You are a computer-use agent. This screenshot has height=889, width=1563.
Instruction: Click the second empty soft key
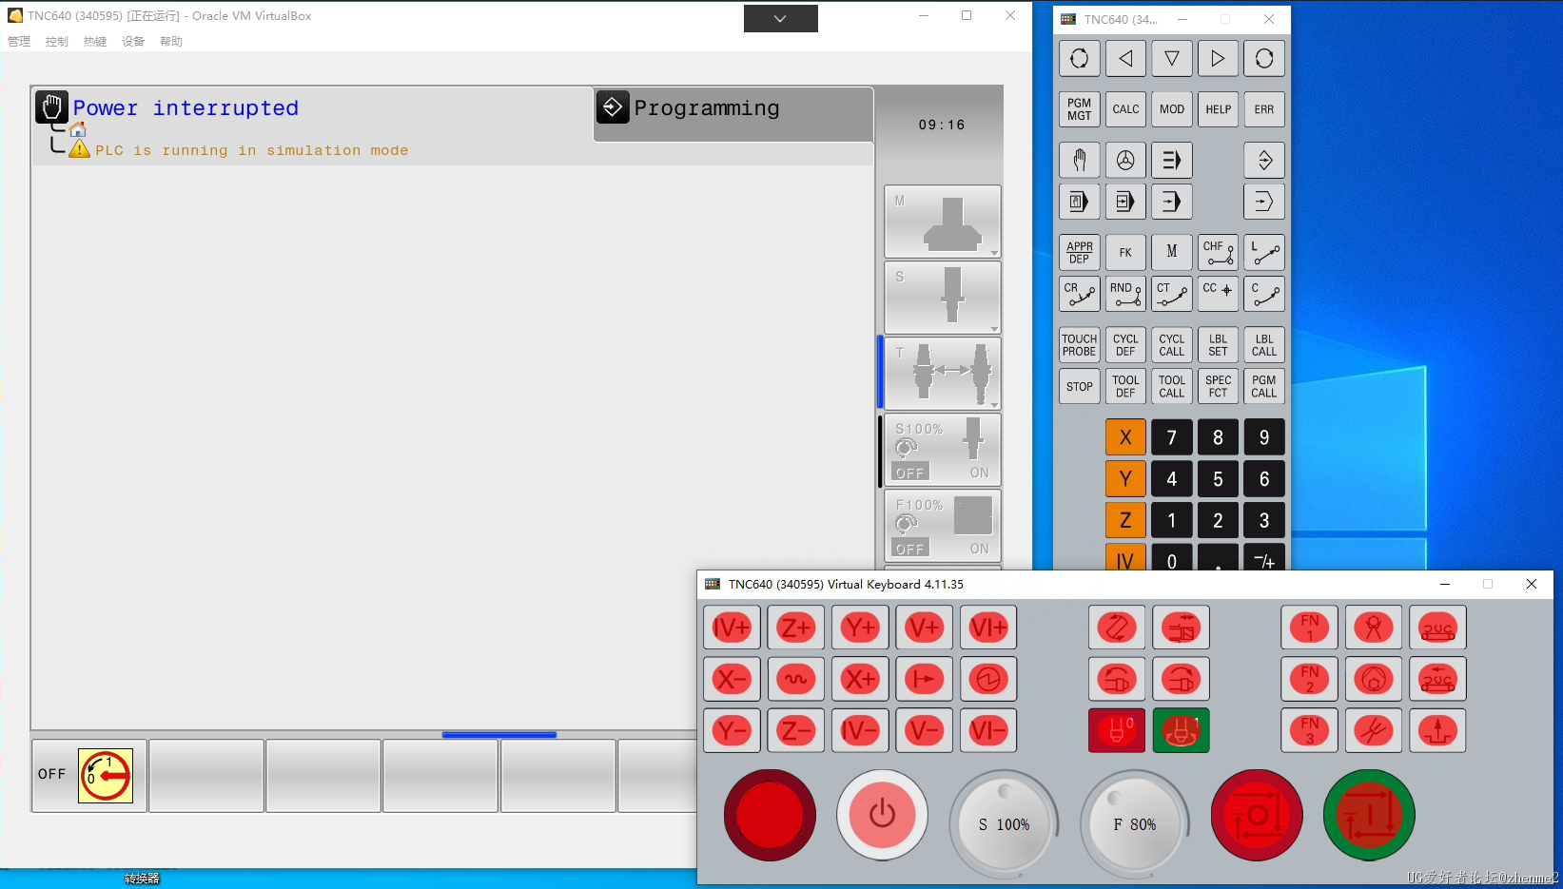(x=323, y=776)
